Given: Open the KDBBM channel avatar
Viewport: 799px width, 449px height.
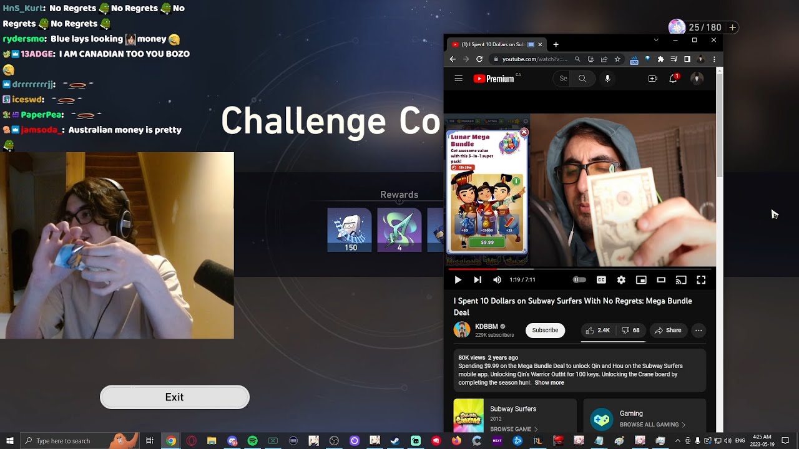Looking at the screenshot, I should [462, 330].
